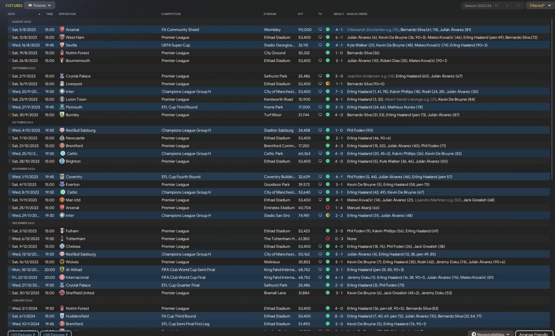Open the Fixtures view dropdown
The image size is (555, 336).
(x=40, y=6)
